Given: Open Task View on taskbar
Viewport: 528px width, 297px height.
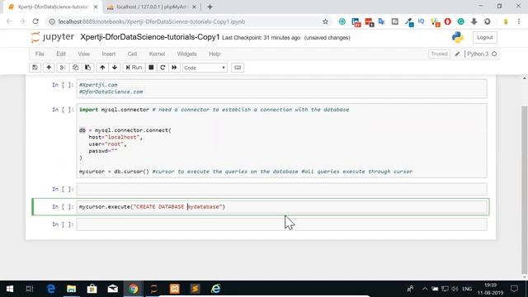Looking at the screenshot, I should [x=30, y=289].
